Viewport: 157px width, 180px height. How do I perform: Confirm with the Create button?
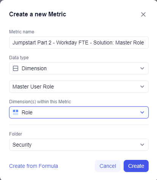(x=136, y=166)
